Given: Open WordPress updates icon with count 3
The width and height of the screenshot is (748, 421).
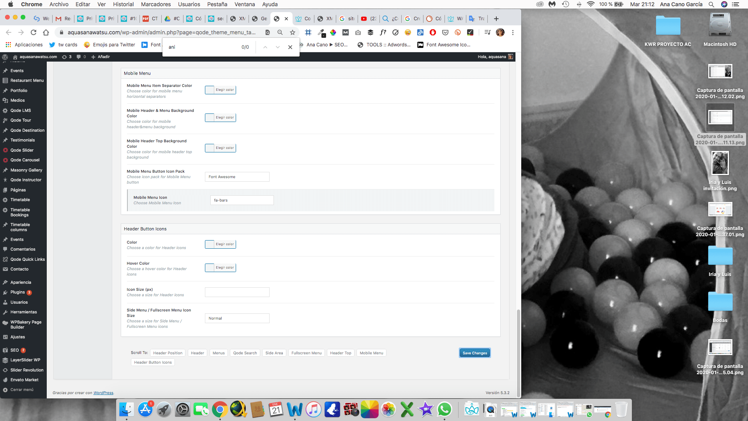Looking at the screenshot, I should (x=67, y=57).
